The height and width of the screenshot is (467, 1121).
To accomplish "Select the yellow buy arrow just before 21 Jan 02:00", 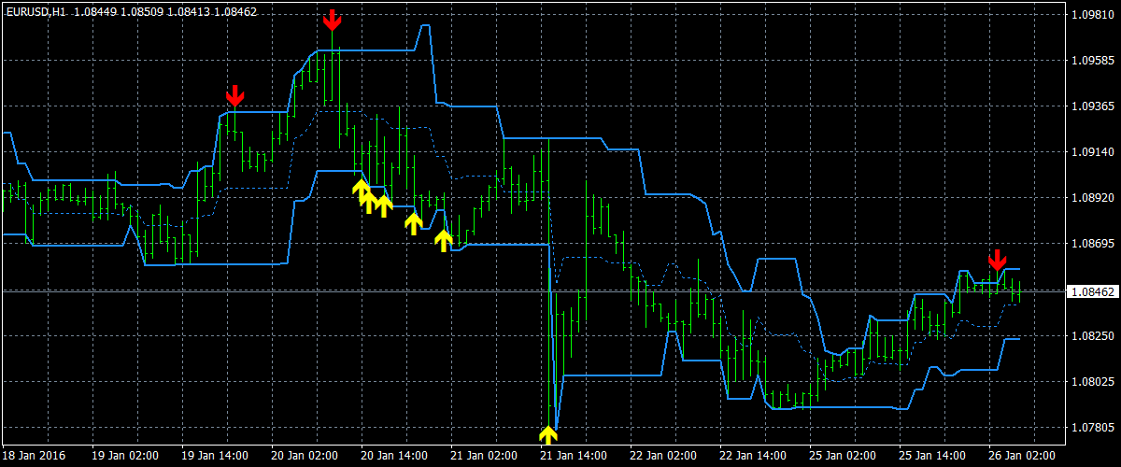I will (444, 241).
